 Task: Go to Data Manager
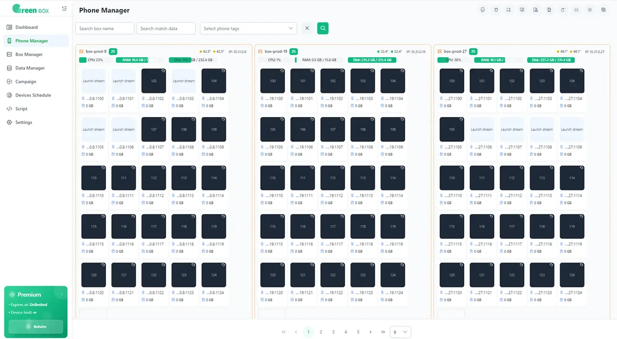click(x=35, y=68)
